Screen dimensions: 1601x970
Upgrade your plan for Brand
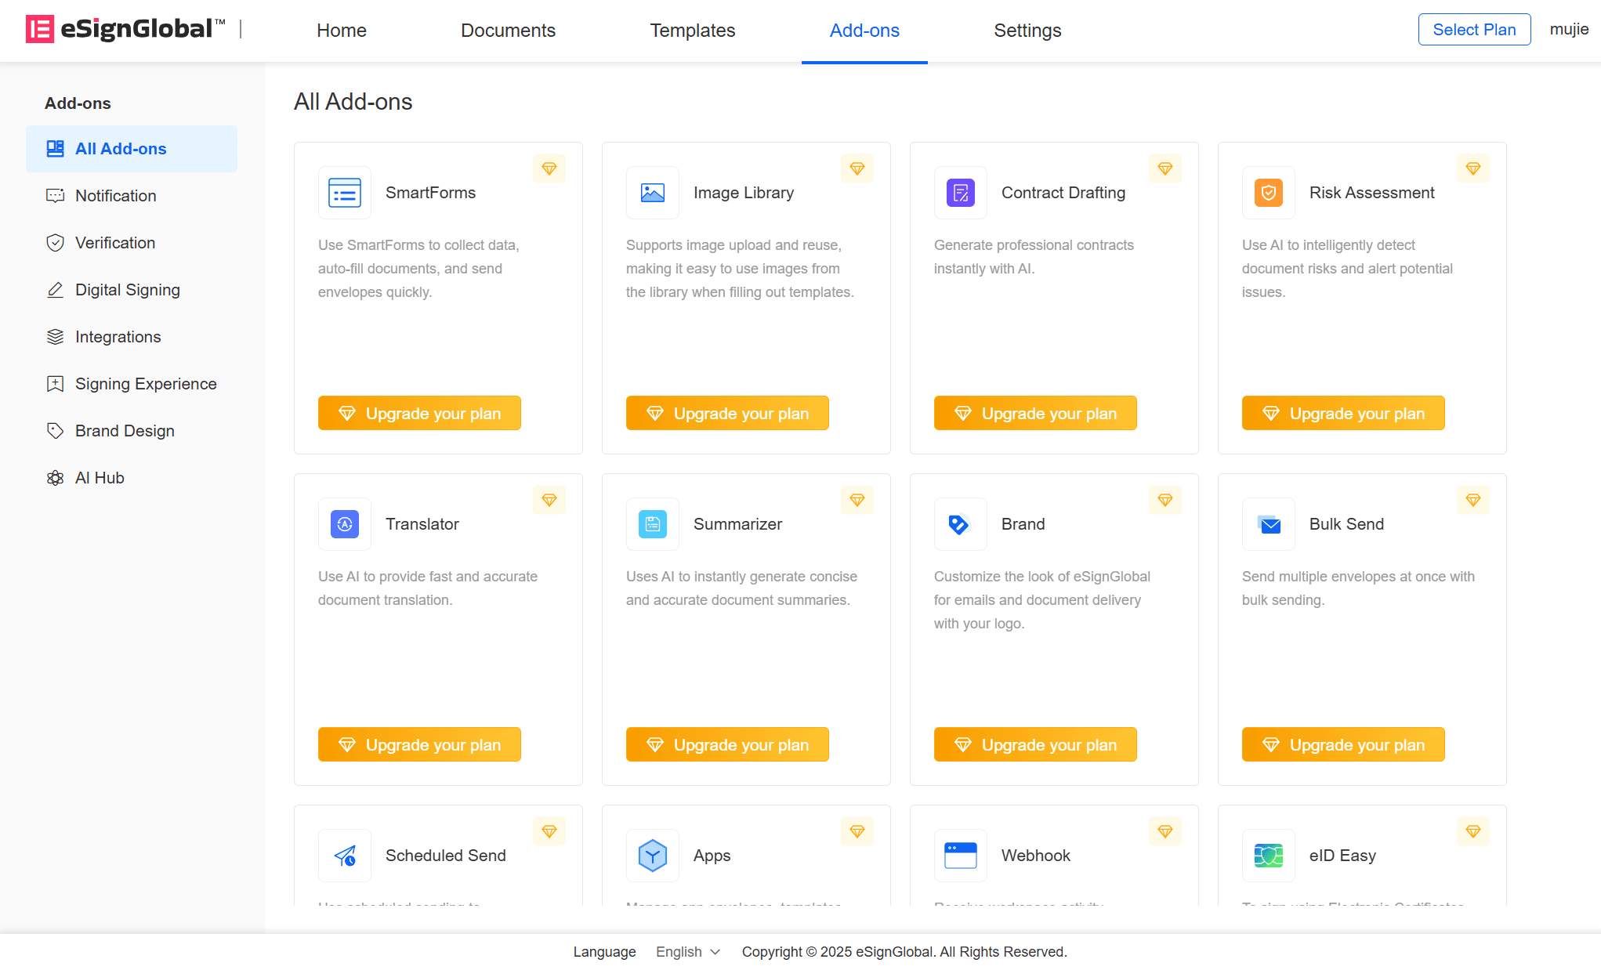tap(1035, 744)
